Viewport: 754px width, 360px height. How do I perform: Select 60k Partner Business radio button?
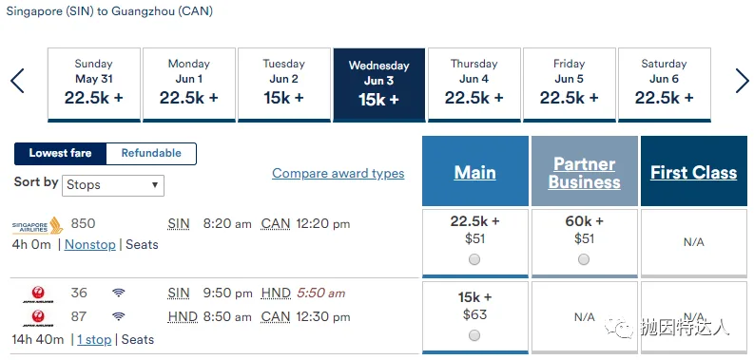[x=584, y=259]
